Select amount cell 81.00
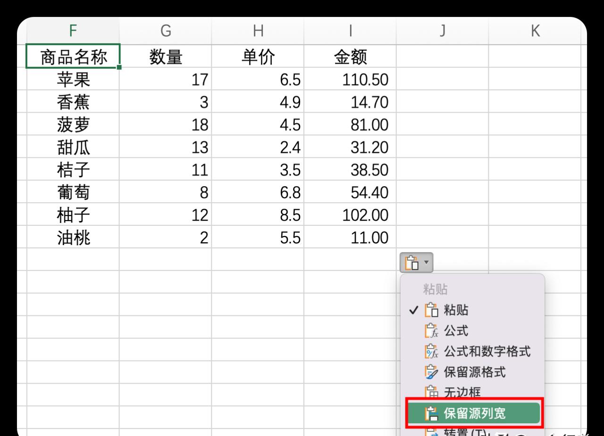Image resolution: width=604 pixels, height=436 pixels. (x=350, y=125)
